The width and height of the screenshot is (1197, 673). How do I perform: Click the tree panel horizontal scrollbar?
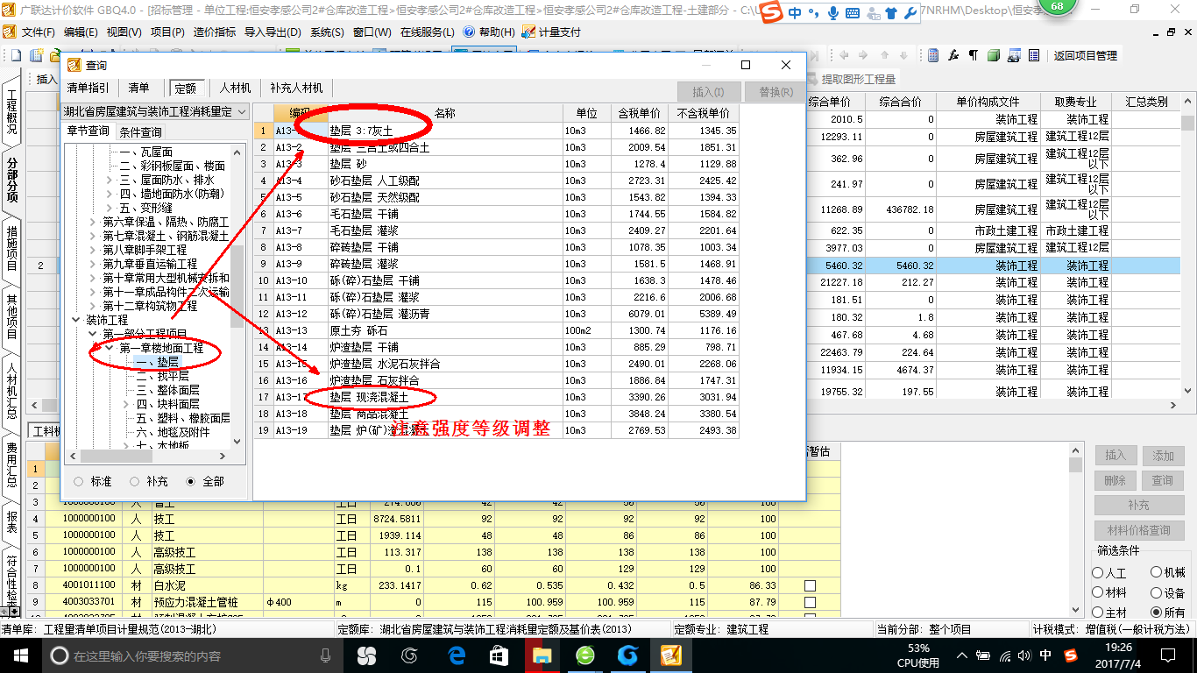tap(148, 456)
